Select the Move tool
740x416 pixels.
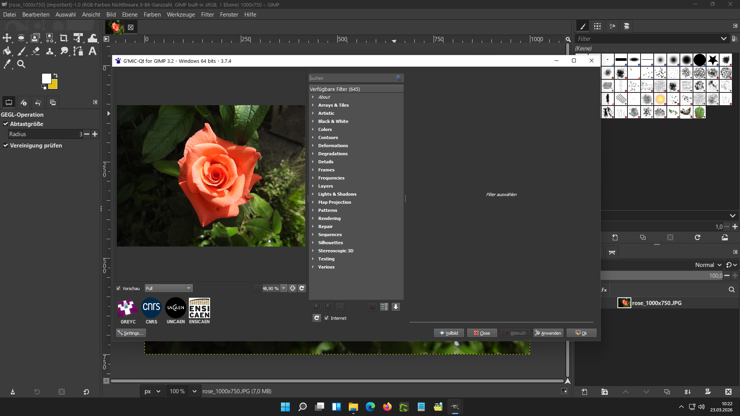[7, 38]
